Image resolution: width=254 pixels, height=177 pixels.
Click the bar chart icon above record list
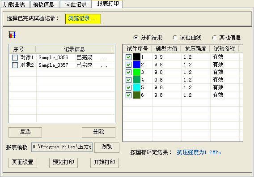[12, 35]
